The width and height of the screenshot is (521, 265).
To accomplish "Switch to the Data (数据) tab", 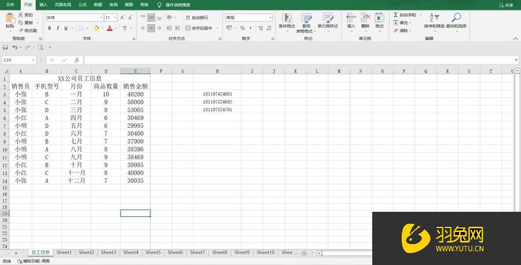I will pos(98,5).
